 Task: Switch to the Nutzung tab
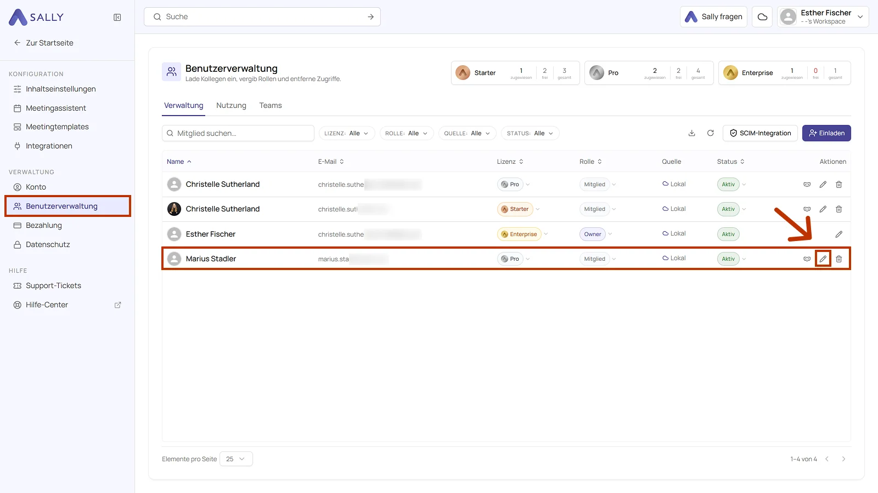pyautogui.click(x=231, y=105)
